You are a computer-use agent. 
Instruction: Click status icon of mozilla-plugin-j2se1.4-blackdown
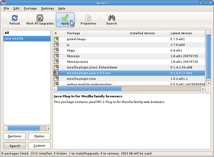[x=56, y=68]
